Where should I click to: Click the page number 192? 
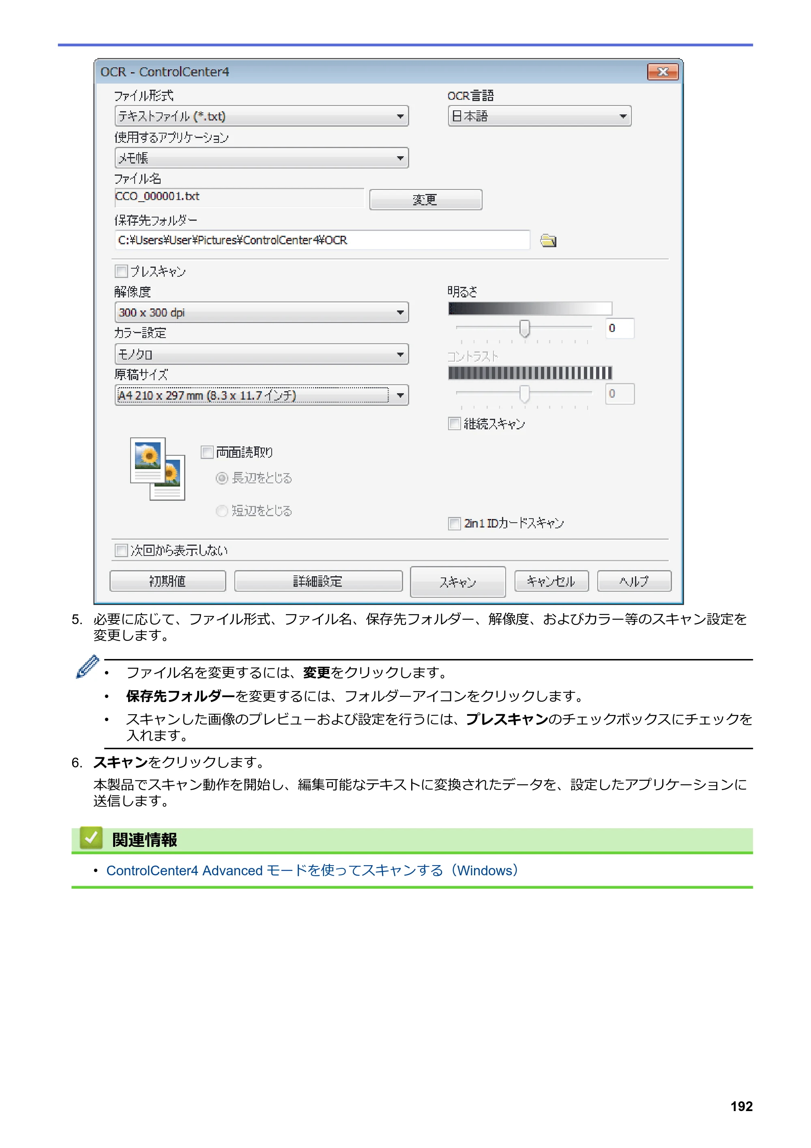(741, 1106)
